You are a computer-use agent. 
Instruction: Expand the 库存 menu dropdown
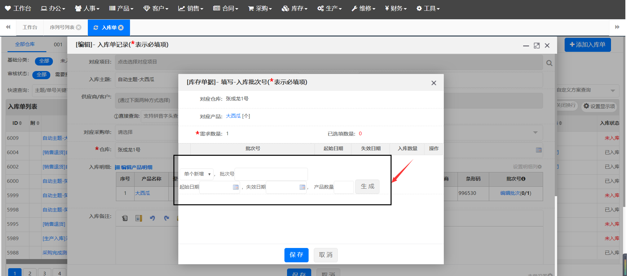click(295, 8)
